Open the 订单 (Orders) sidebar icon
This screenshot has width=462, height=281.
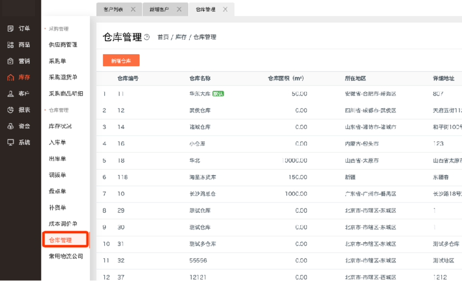coord(11,28)
